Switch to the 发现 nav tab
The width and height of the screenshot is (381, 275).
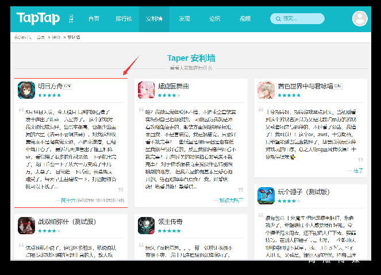click(184, 18)
